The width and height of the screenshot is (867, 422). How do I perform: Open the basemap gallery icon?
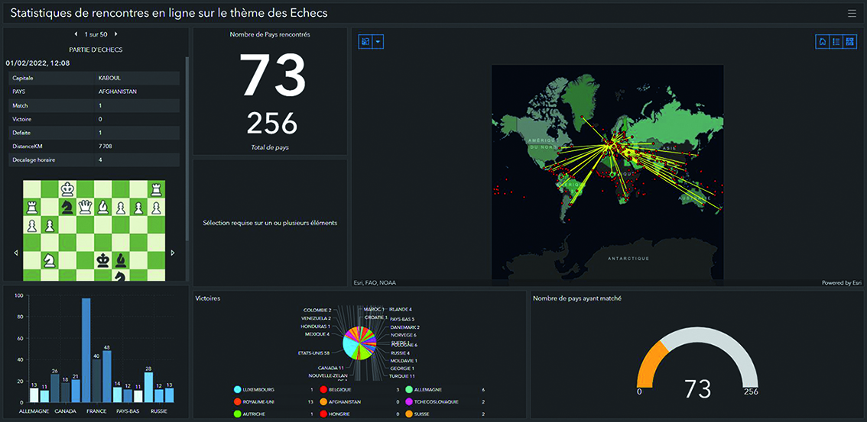849,42
